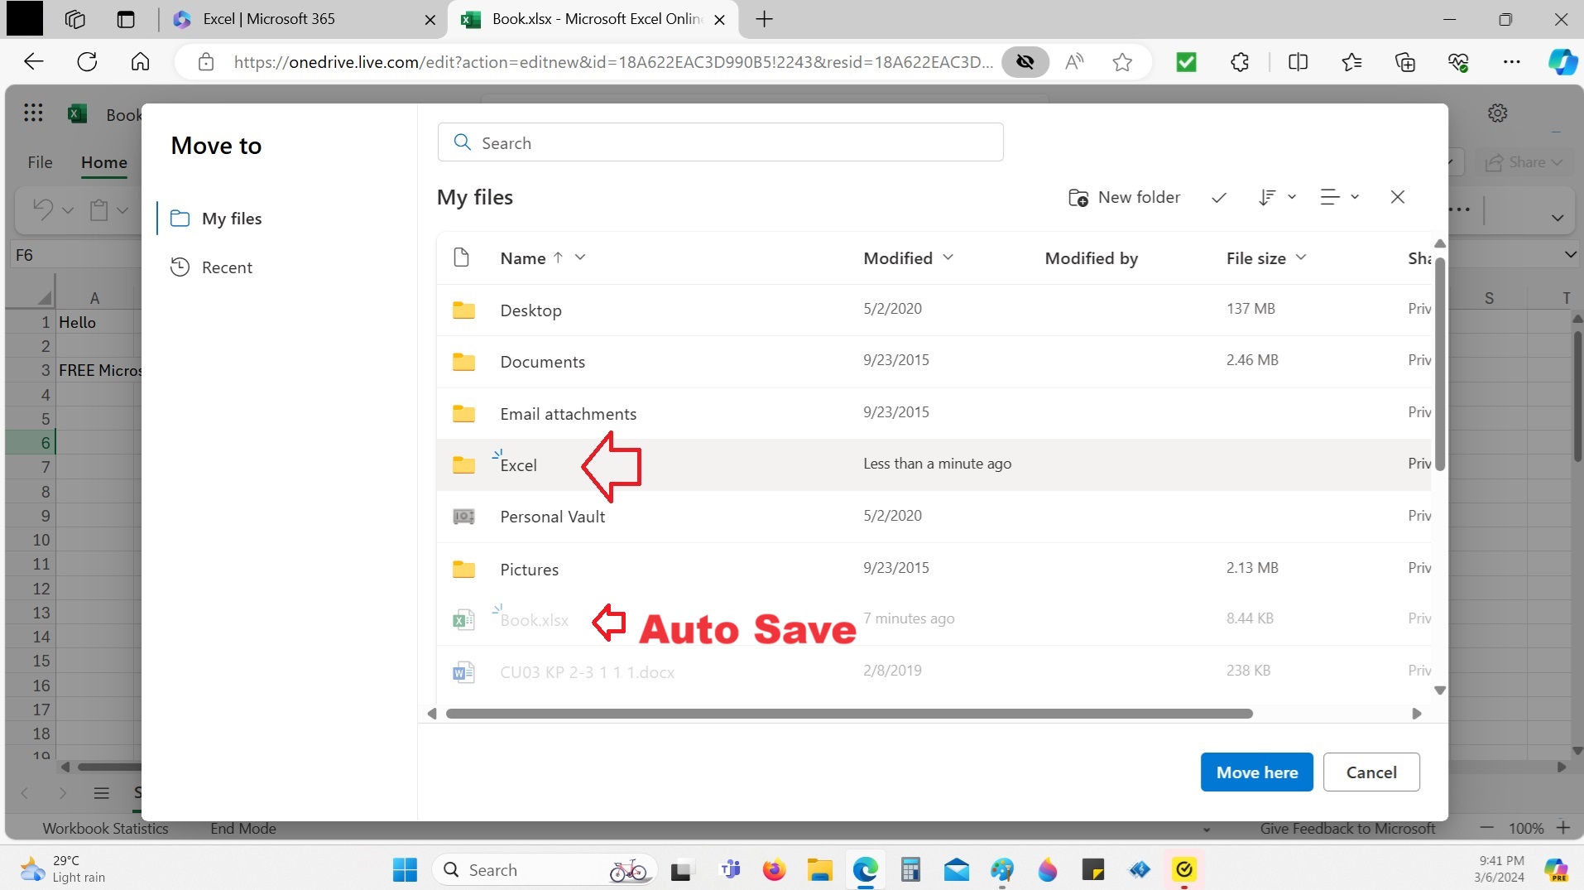Image resolution: width=1584 pixels, height=890 pixels.
Task: Expand the Modified column filter chevron
Action: pyautogui.click(x=948, y=257)
